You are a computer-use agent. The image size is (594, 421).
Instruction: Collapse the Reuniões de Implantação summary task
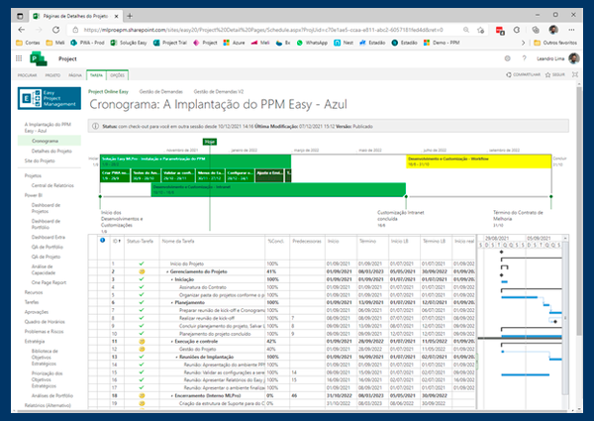click(176, 357)
